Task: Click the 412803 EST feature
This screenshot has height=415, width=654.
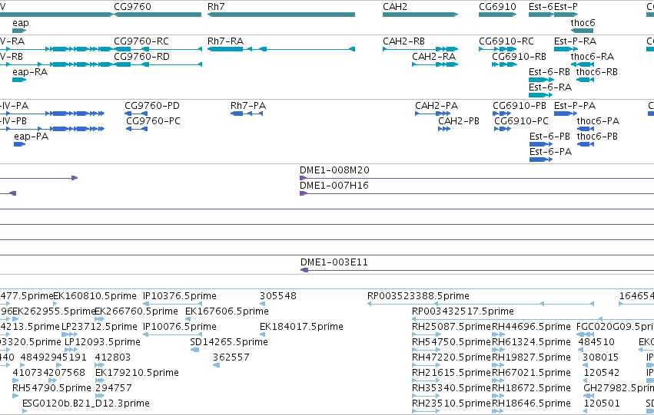Action: coord(100,365)
